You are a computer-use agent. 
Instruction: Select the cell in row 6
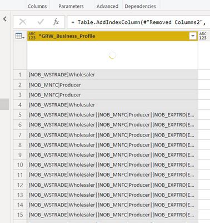click(112, 125)
